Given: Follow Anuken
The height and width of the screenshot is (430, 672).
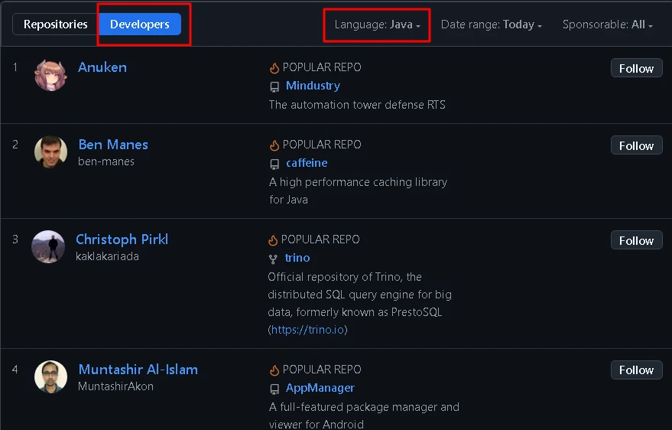Looking at the screenshot, I should click(636, 69).
